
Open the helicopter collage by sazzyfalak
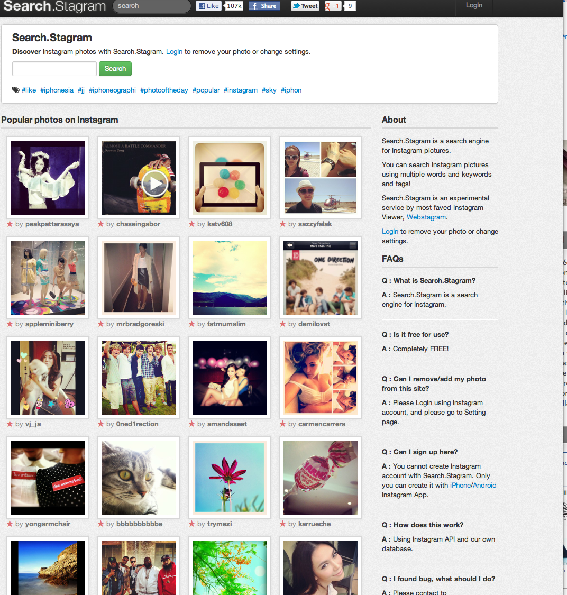pos(321,178)
